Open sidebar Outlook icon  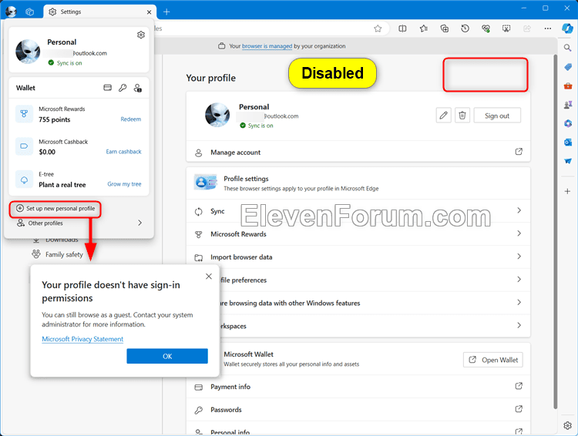(568, 143)
